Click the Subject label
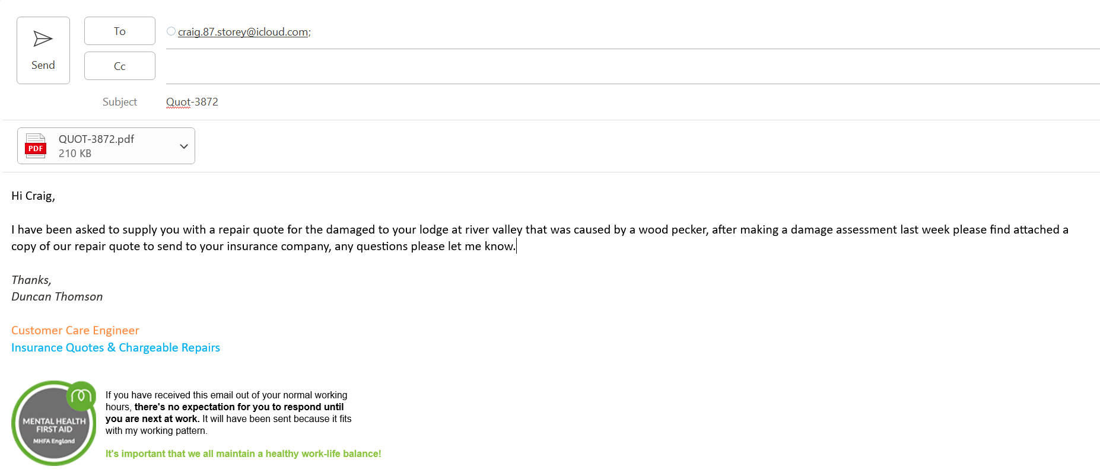 119,102
